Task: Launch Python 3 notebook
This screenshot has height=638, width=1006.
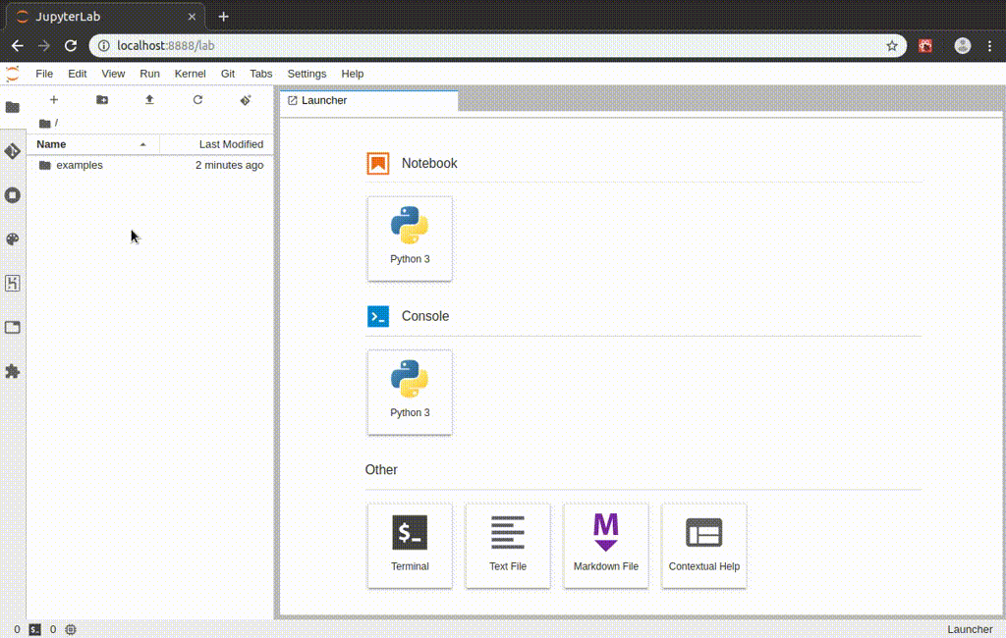Action: 410,239
